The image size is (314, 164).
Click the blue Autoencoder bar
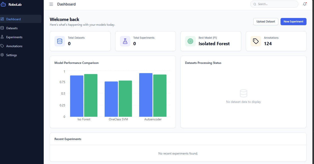point(146,95)
